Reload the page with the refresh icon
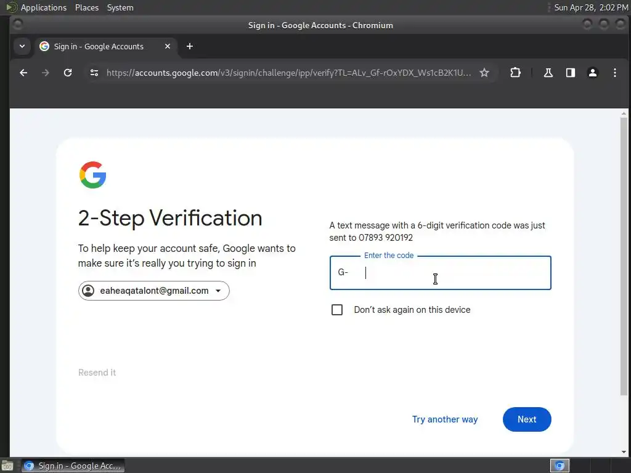The image size is (631, 473). pyautogui.click(x=68, y=73)
